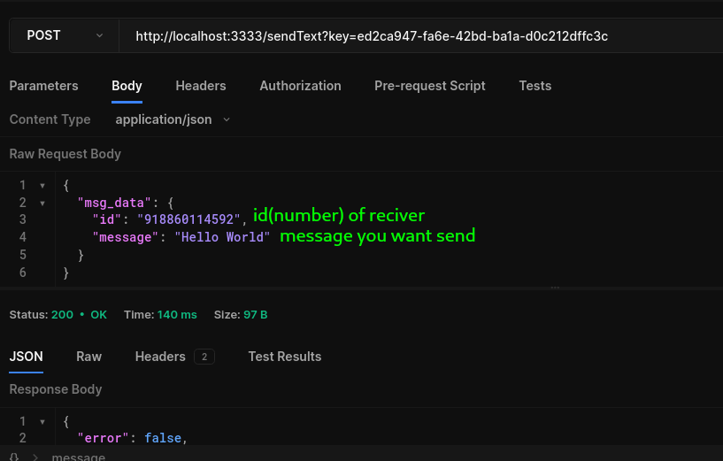This screenshot has width=723, height=461.
Task: Click the request URL input field
Action: (420, 36)
